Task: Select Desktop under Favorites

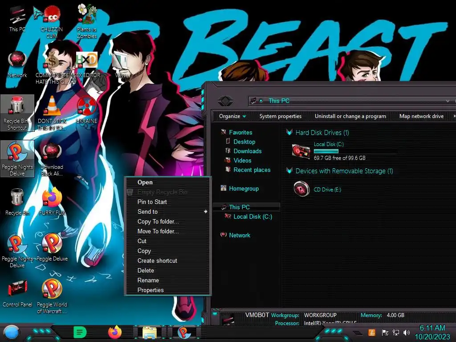Action: (x=244, y=142)
